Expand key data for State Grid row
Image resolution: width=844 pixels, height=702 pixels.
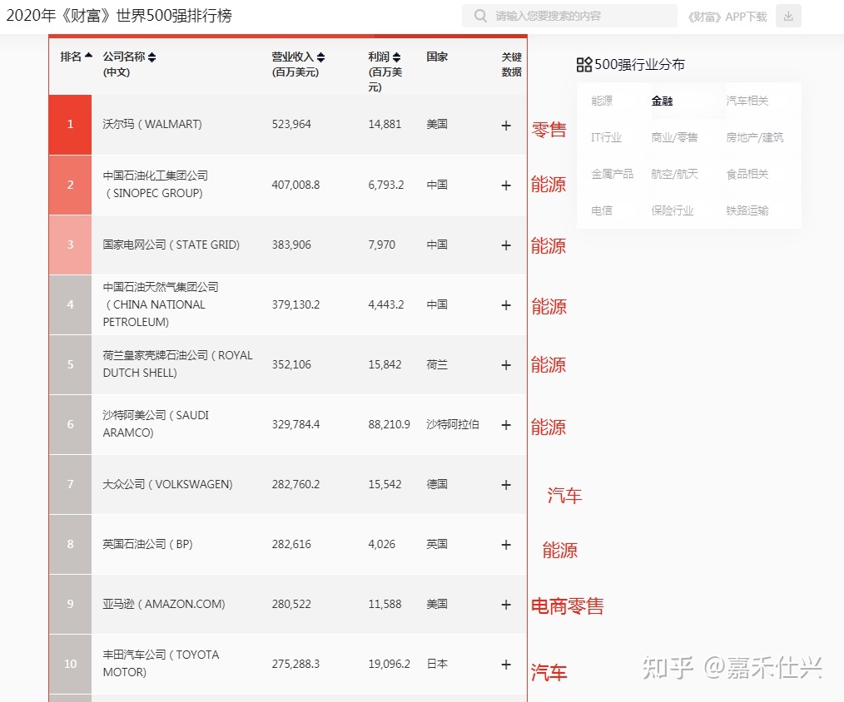point(506,245)
